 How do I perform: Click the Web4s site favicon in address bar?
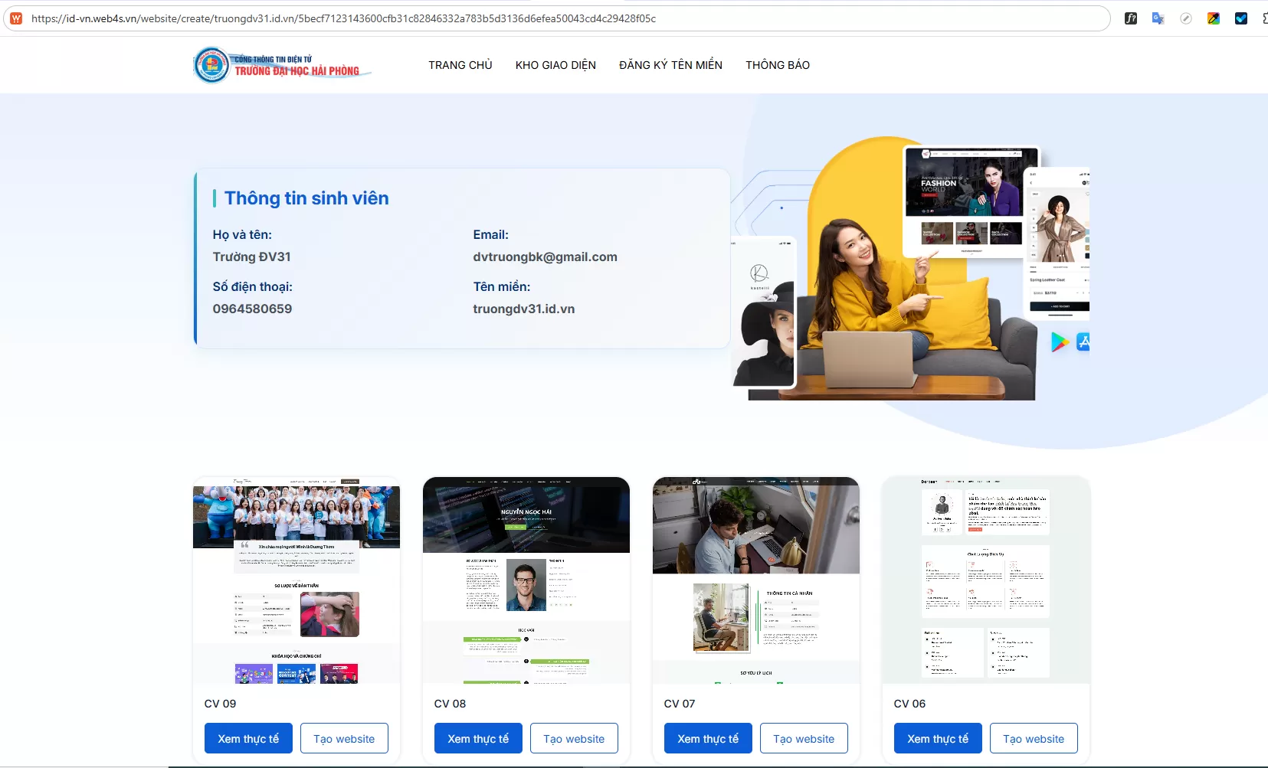click(x=16, y=18)
